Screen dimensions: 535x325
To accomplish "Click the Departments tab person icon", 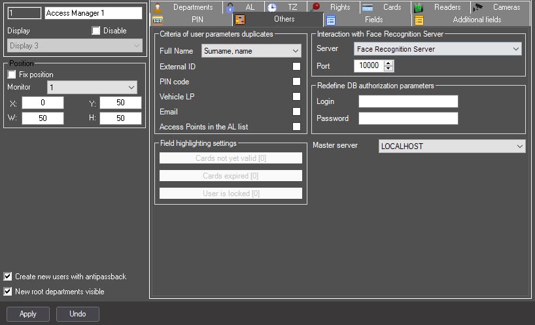I will tap(158, 7).
